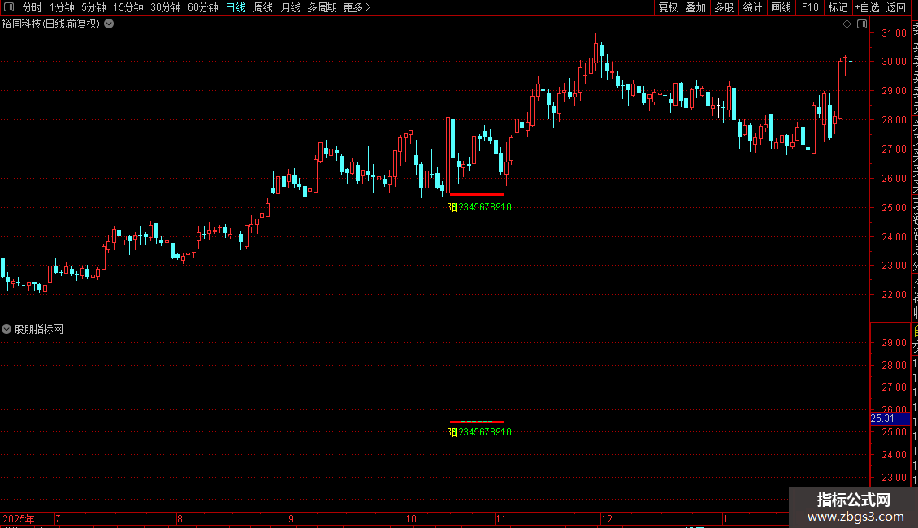The image size is (918, 528).
Task: Click the 统计 statistics button
Action: point(752,7)
